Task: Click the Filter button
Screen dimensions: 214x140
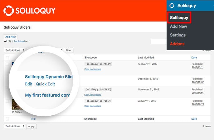Action: tap(69, 50)
